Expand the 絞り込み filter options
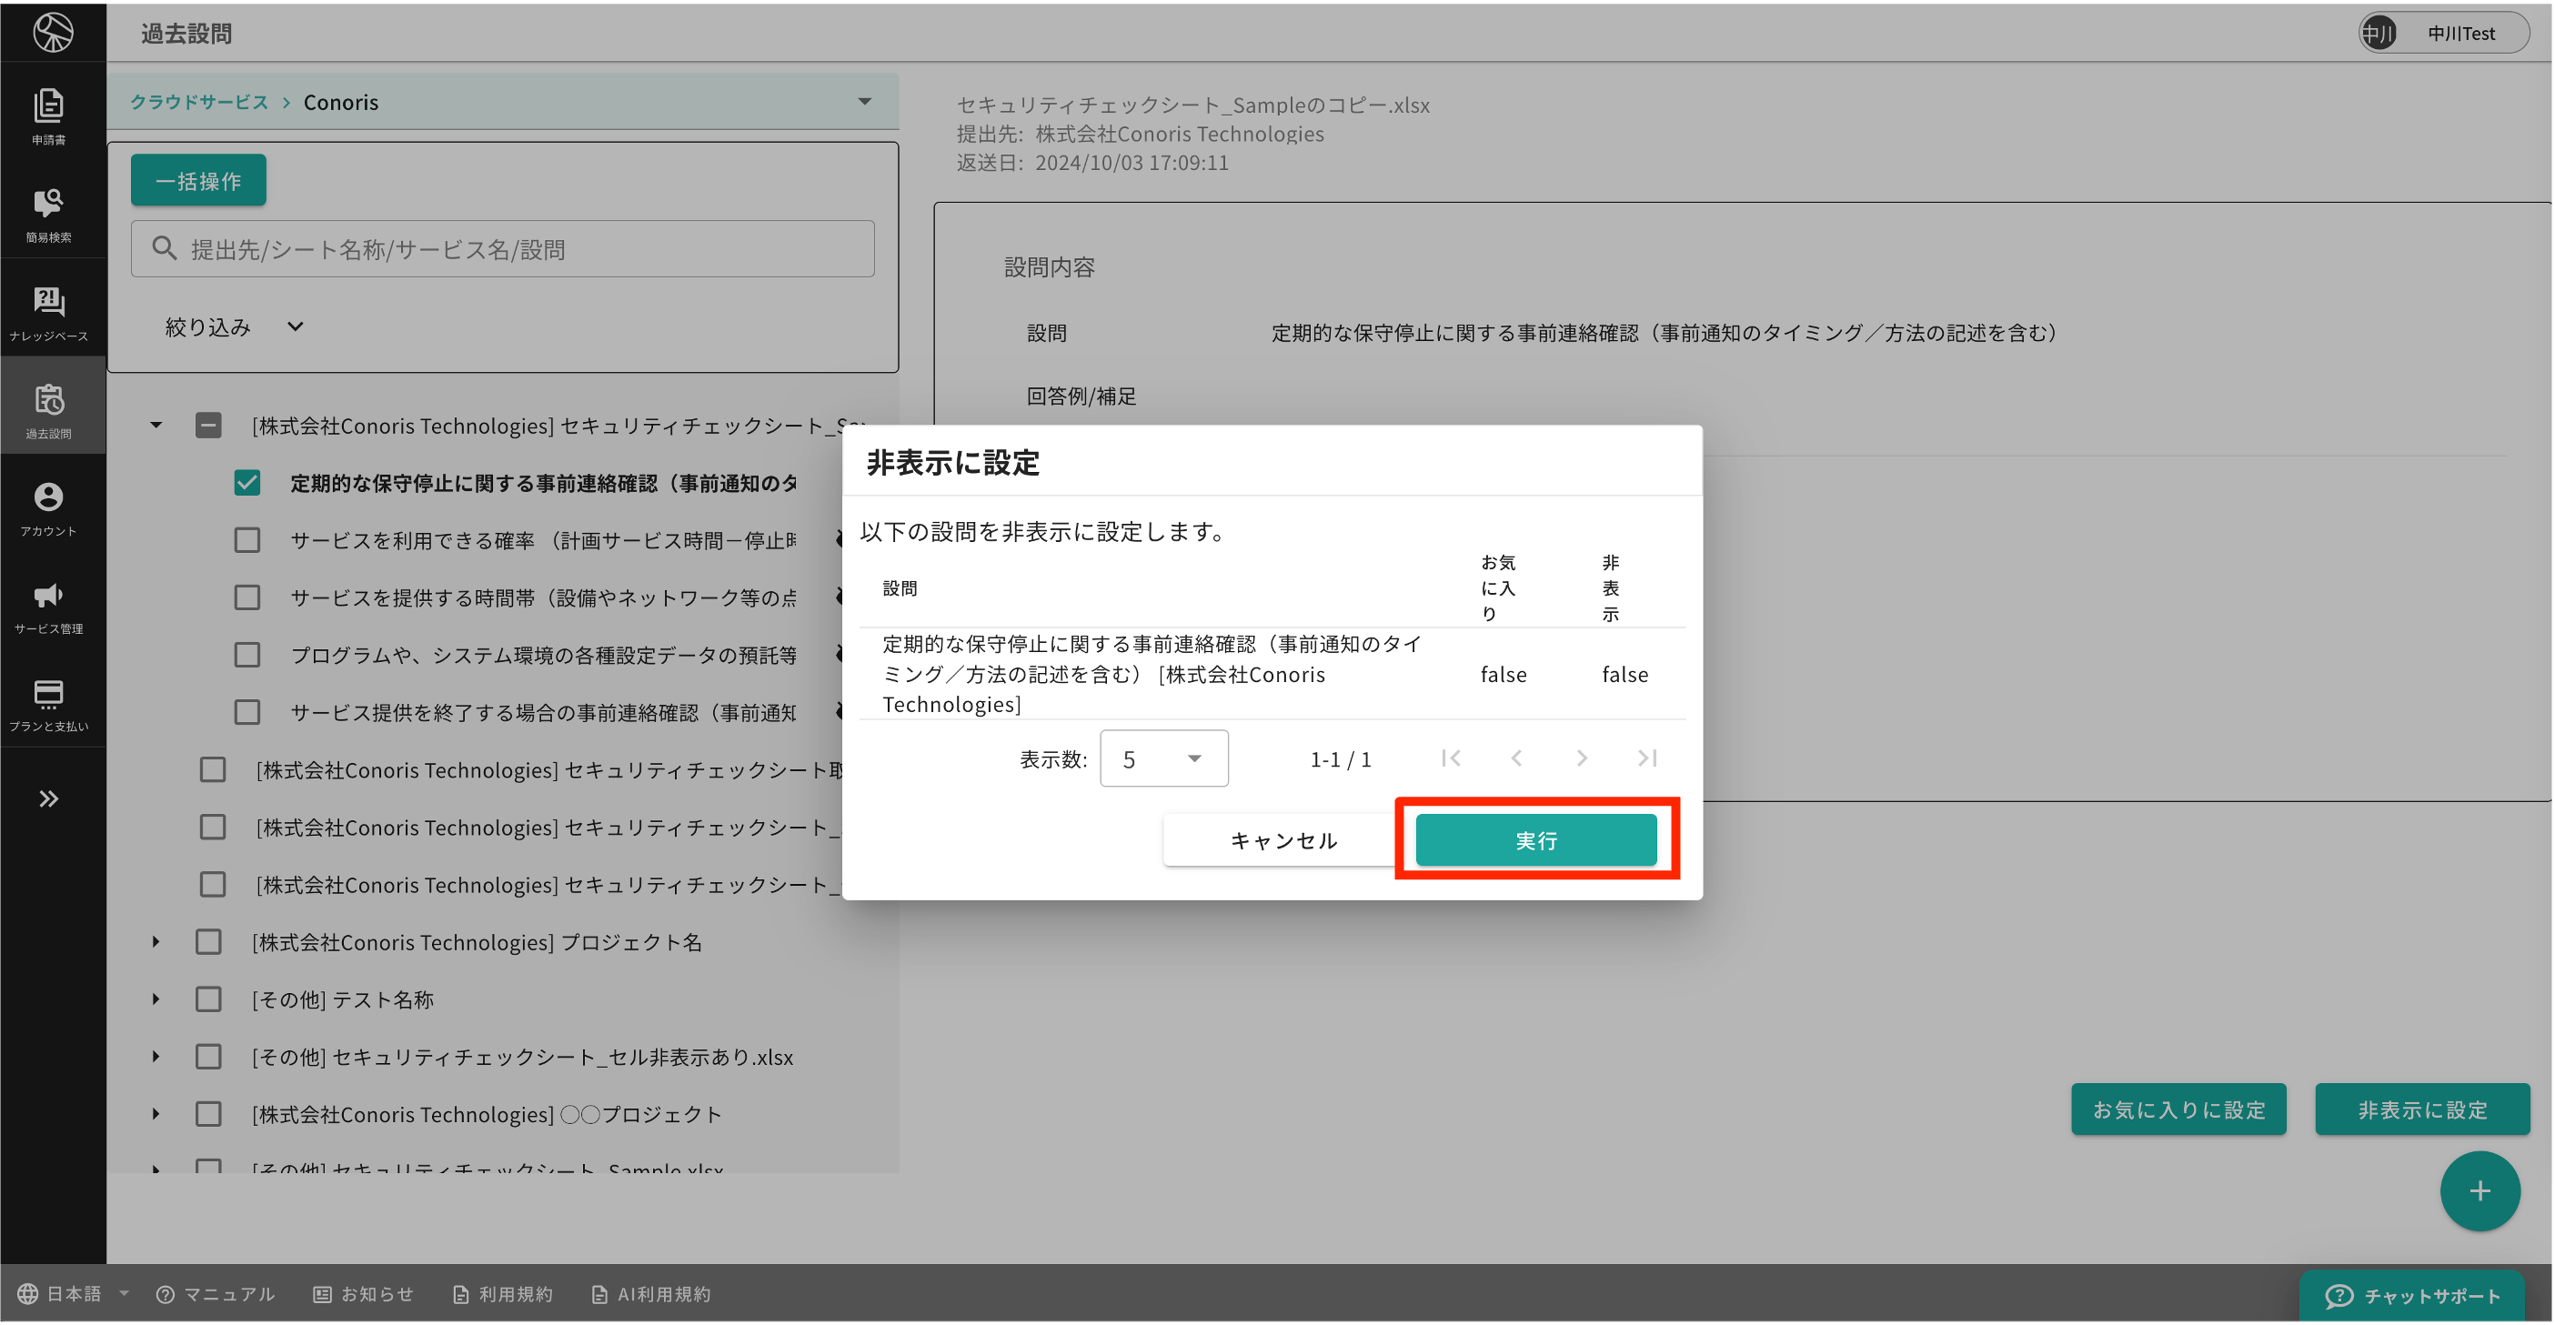 coord(232,326)
